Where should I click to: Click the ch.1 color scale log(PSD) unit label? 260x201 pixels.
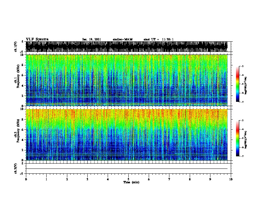[246, 85]
